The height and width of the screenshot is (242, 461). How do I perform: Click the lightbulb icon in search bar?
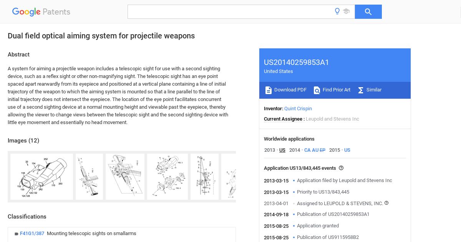337,12
